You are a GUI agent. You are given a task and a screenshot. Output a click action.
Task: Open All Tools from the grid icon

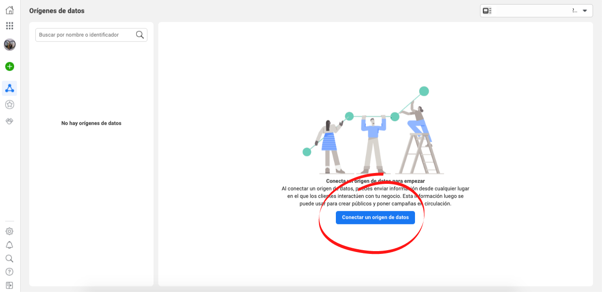(9, 26)
